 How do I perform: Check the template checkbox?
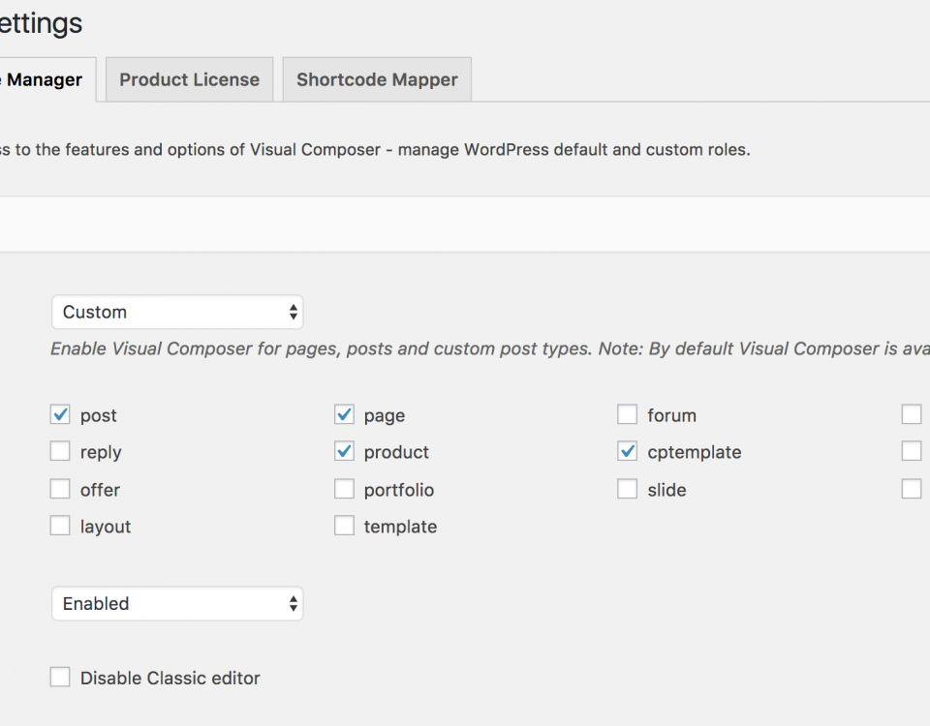pyautogui.click(x=344, y=526)
